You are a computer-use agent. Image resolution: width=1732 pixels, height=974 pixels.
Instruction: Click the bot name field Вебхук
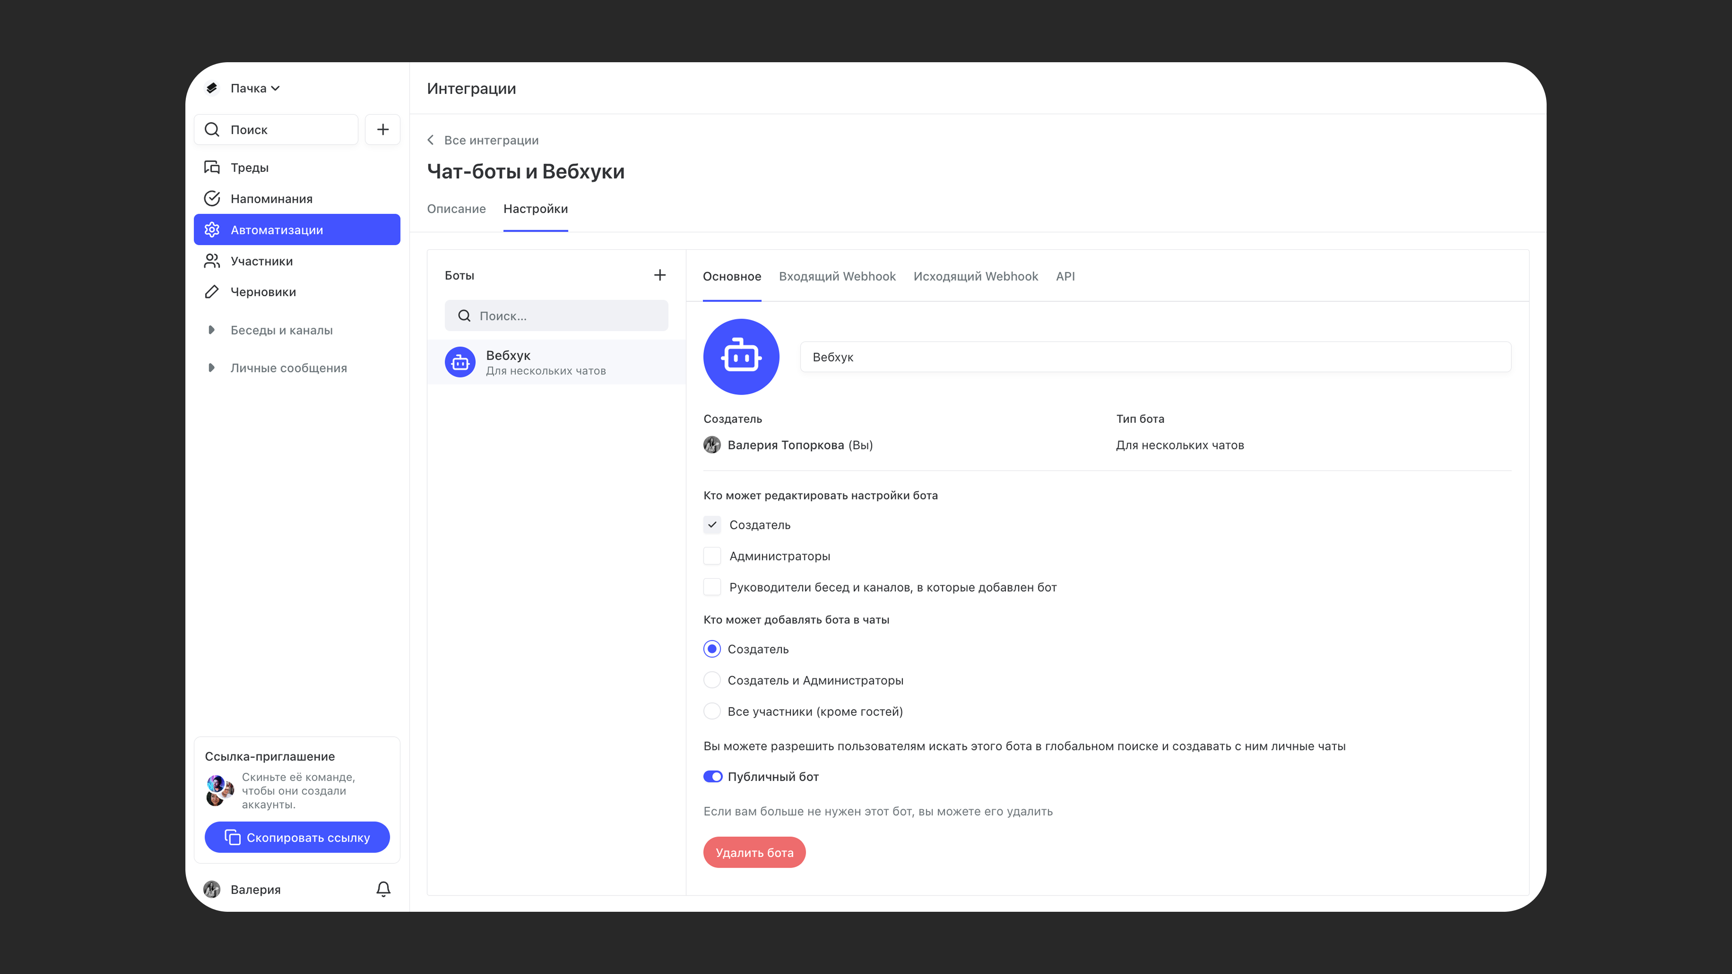coord(1155,357)
